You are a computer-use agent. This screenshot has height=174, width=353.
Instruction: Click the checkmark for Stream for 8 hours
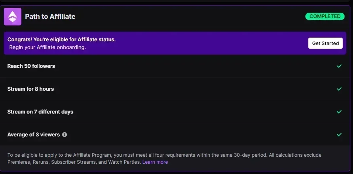[339, 89]
